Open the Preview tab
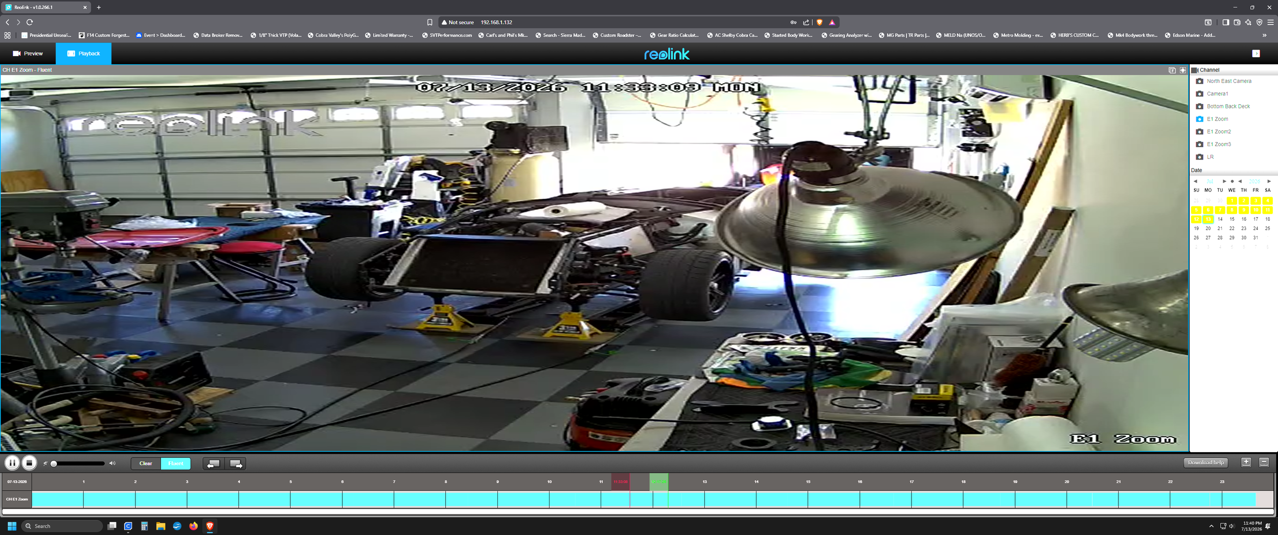 tap(28, 54)
